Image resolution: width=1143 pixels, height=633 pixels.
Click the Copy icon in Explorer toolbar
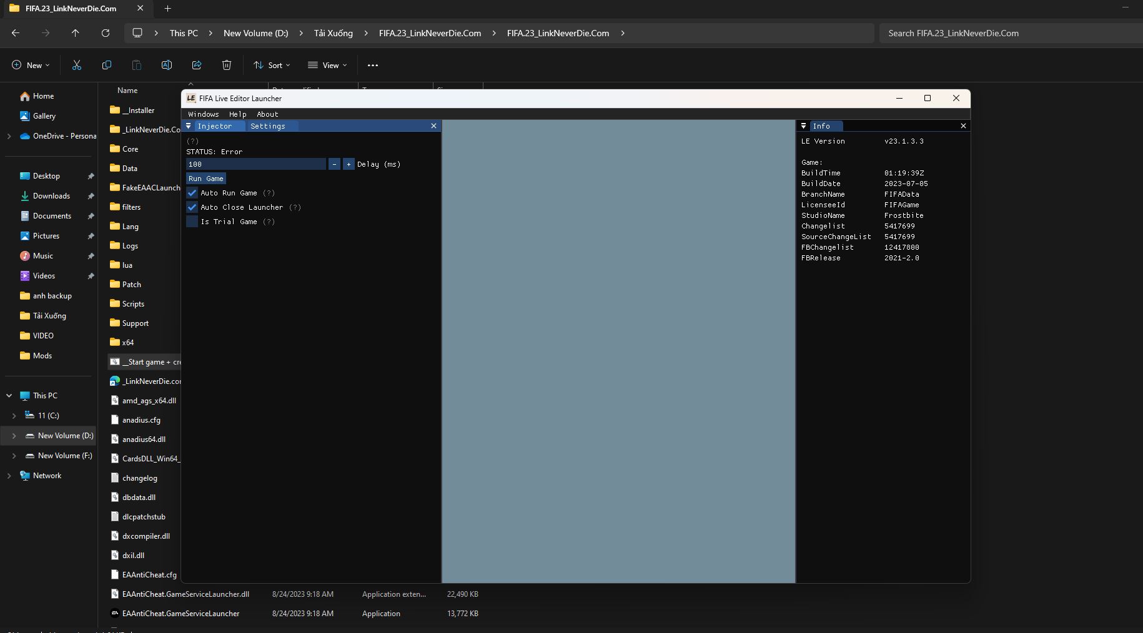pyautogui.click(x=107, y=65)
